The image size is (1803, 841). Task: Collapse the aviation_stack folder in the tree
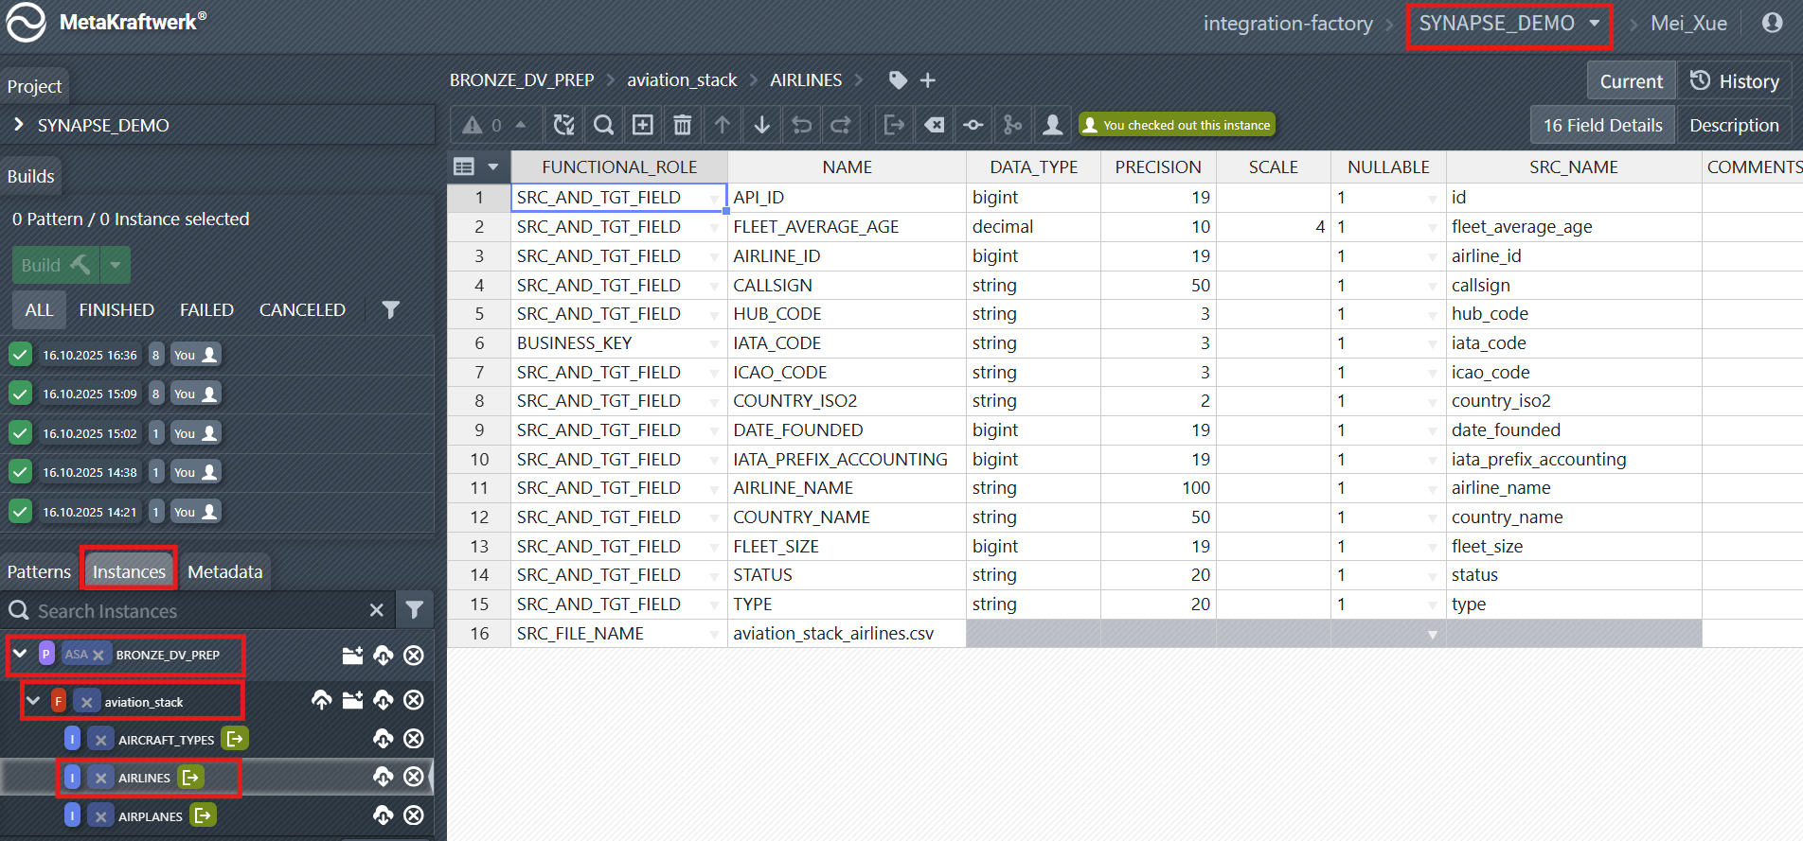point(33,701)
